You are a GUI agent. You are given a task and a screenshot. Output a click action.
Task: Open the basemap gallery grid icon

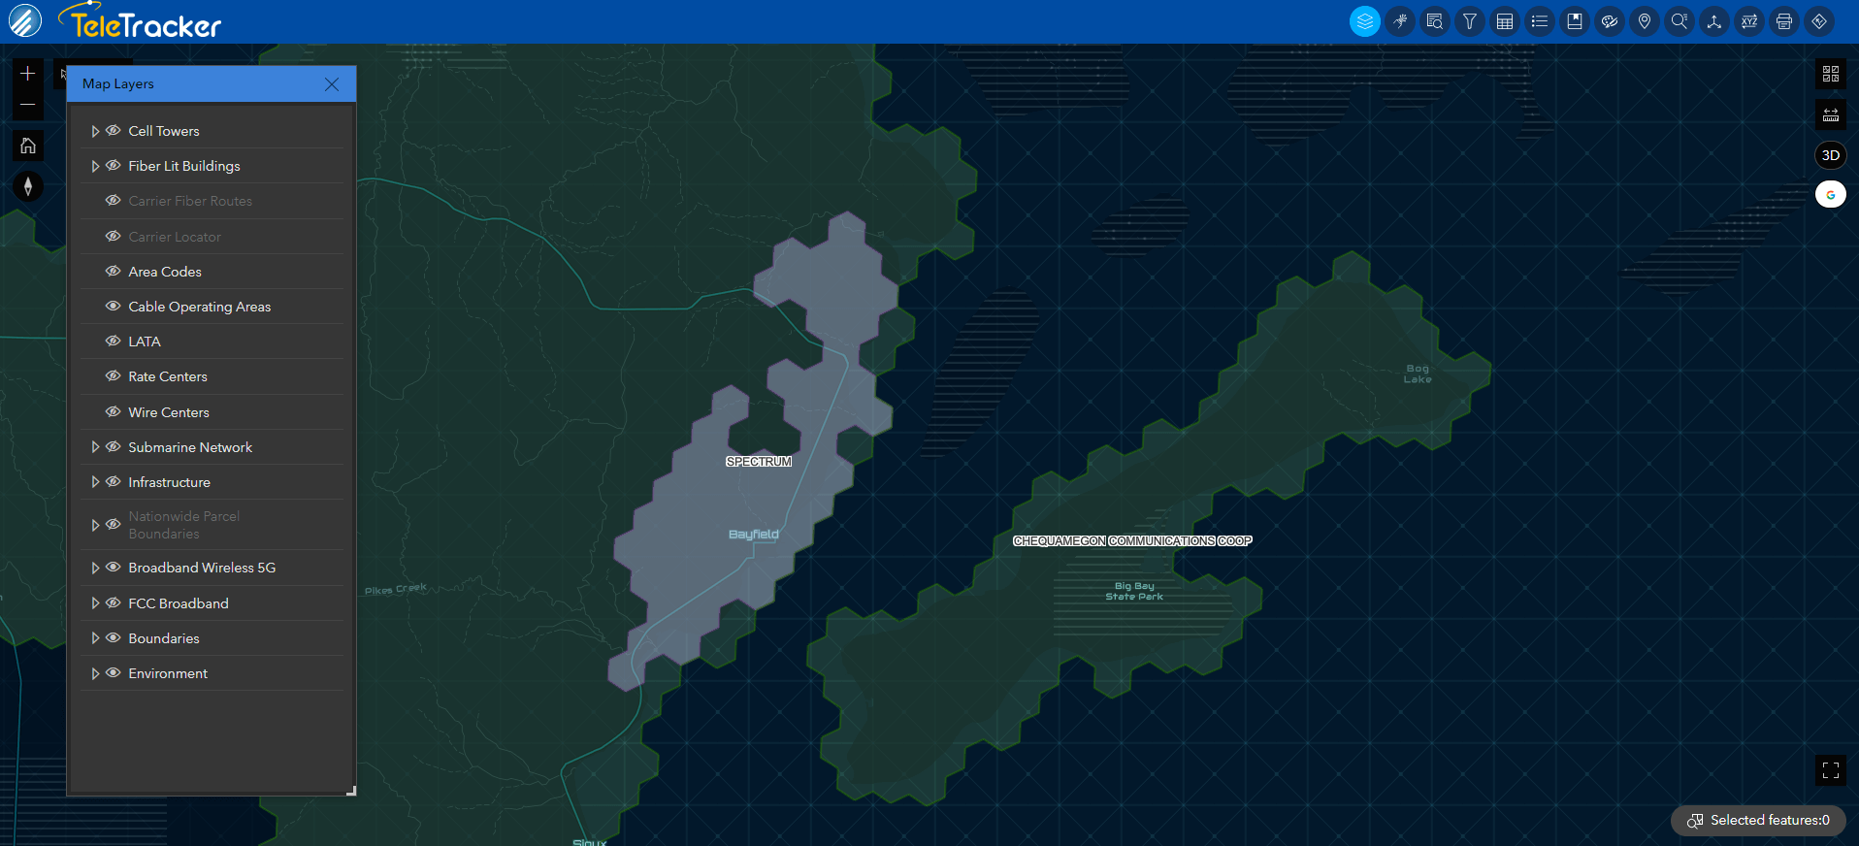(1831, 74)
